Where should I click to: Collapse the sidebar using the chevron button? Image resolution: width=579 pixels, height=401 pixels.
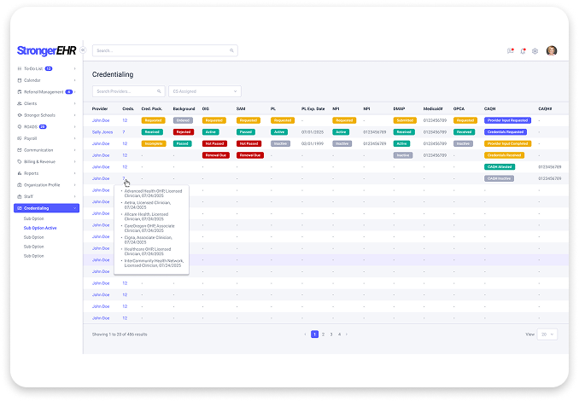[x=83, y=50]
